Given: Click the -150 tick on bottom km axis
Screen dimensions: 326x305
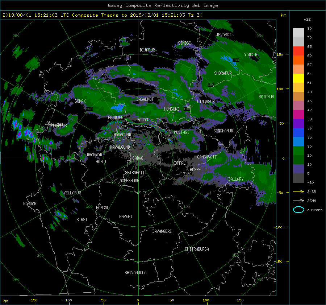Looking at the screenshot, I should tap(33, 300).
